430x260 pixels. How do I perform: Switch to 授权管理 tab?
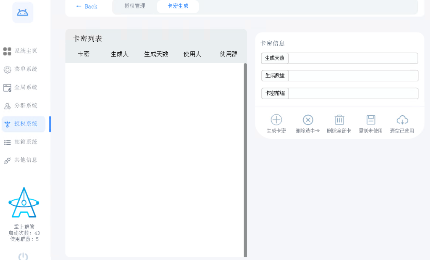[x=135, y=6]
